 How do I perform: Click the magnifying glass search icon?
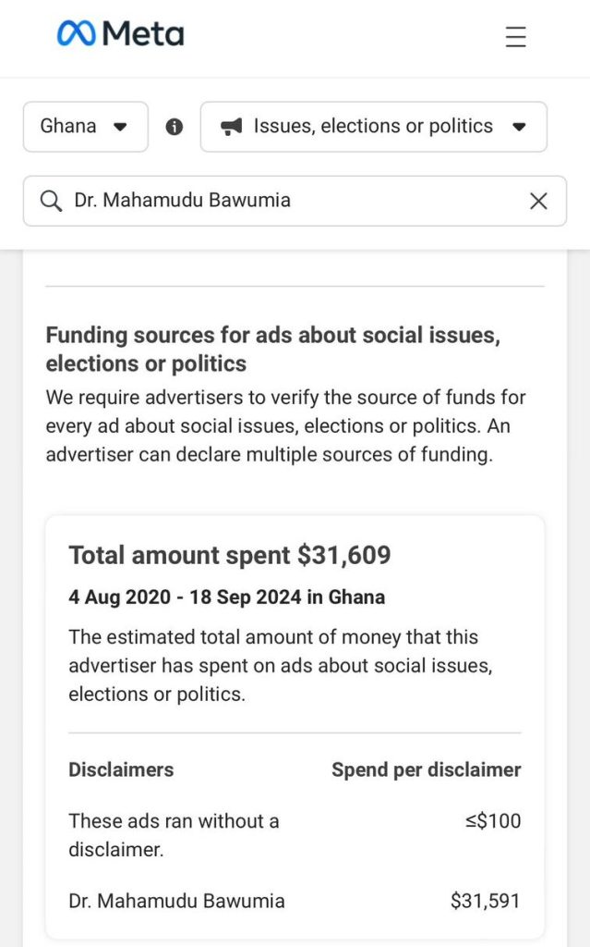coord(51,201)
